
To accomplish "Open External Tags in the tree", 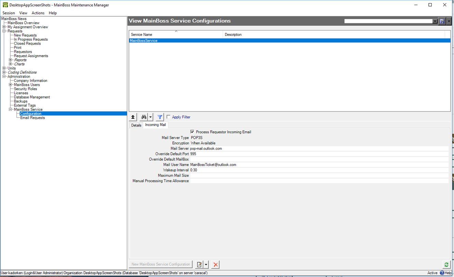I will pyautogui.click(x=25, y=105).
